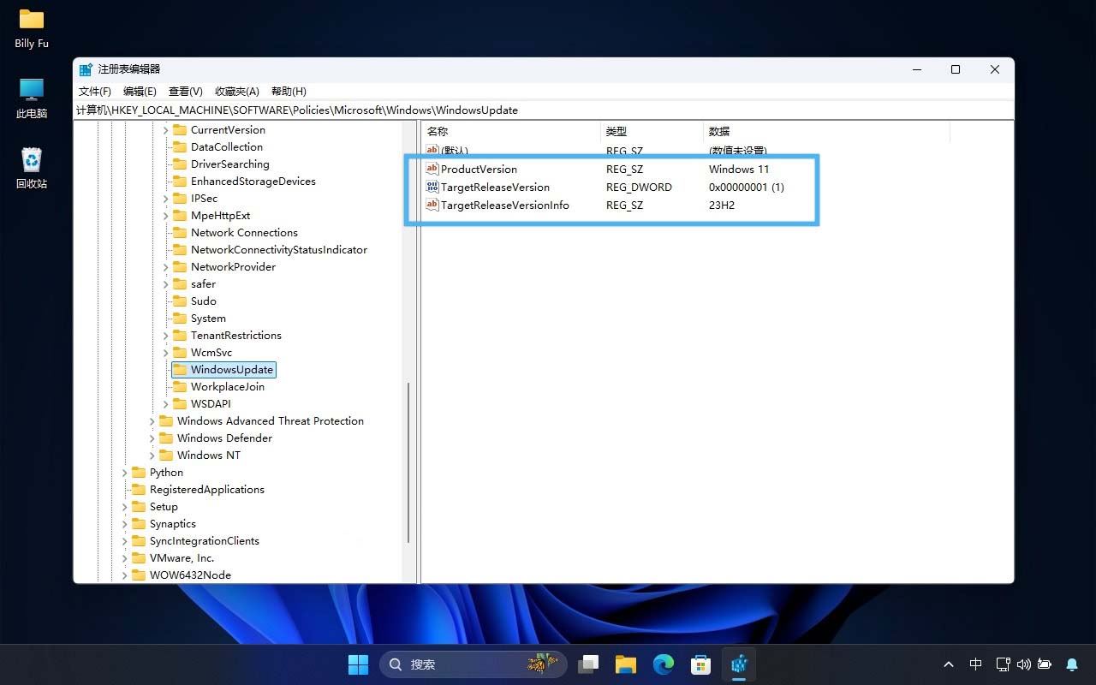The width and height of the screenshot is (1096, 685).
Task: Expand the Windows NT key
Action: (152, 456)
